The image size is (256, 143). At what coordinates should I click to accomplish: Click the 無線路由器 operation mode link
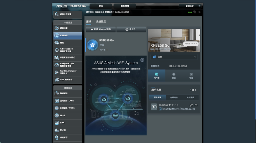click(x=100, y=12)
